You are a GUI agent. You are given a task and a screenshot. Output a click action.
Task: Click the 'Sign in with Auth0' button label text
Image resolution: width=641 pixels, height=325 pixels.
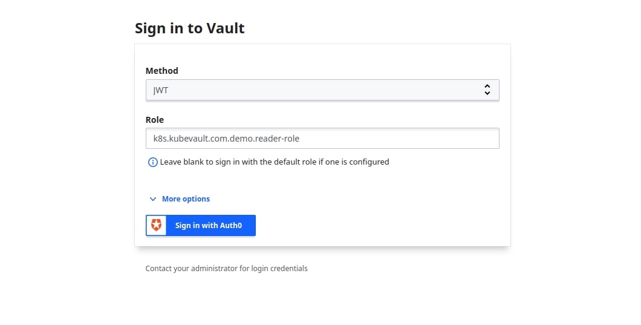[209, 225]
